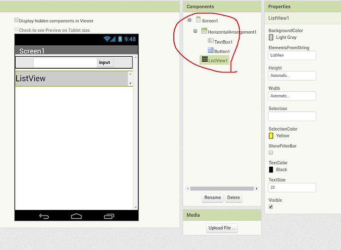Click the Screen1 component icon in tree
Screen dimensions: 341x250
coord(198,19)
